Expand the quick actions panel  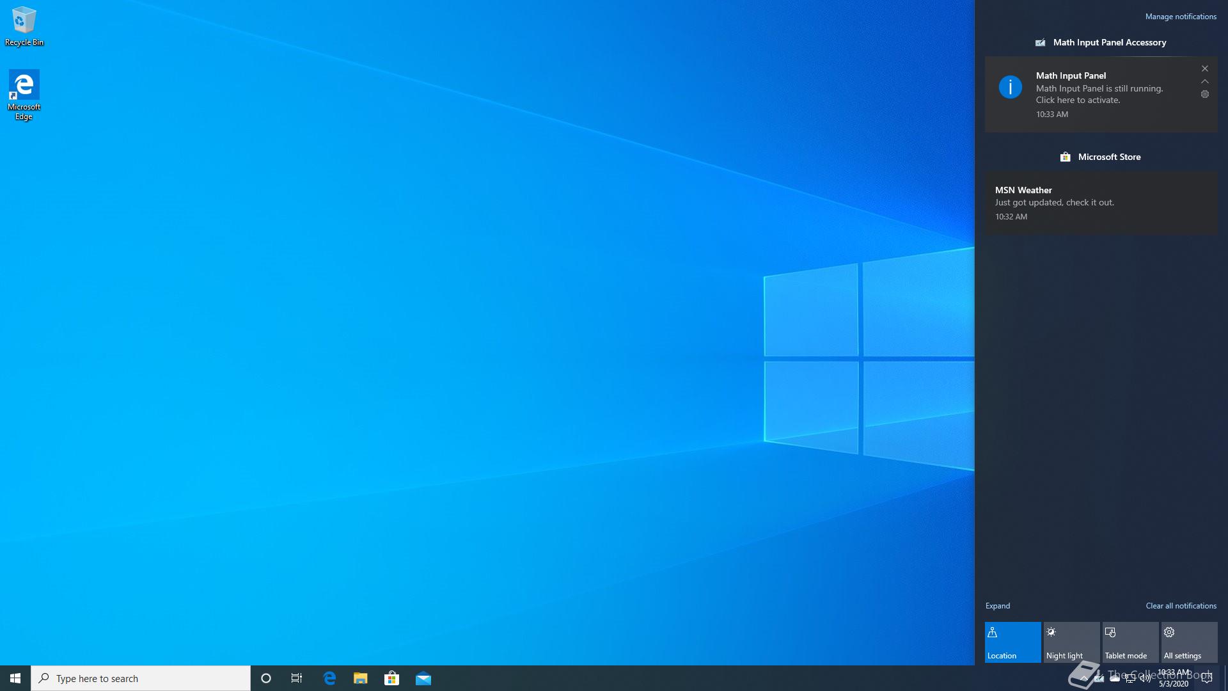click(998, 606)
